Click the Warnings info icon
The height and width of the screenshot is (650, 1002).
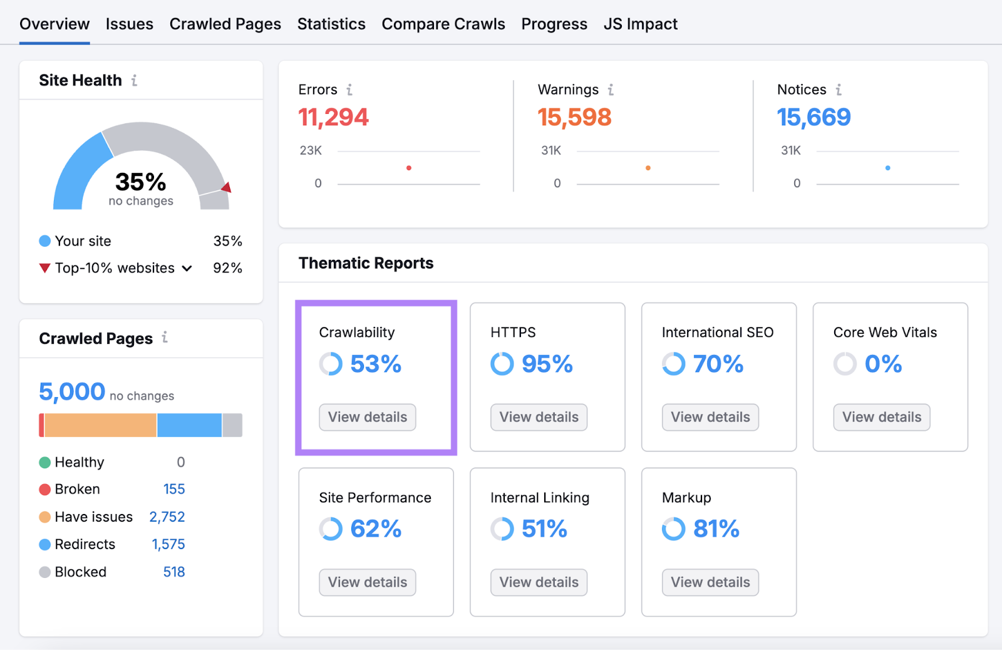[x=611, y=90]
